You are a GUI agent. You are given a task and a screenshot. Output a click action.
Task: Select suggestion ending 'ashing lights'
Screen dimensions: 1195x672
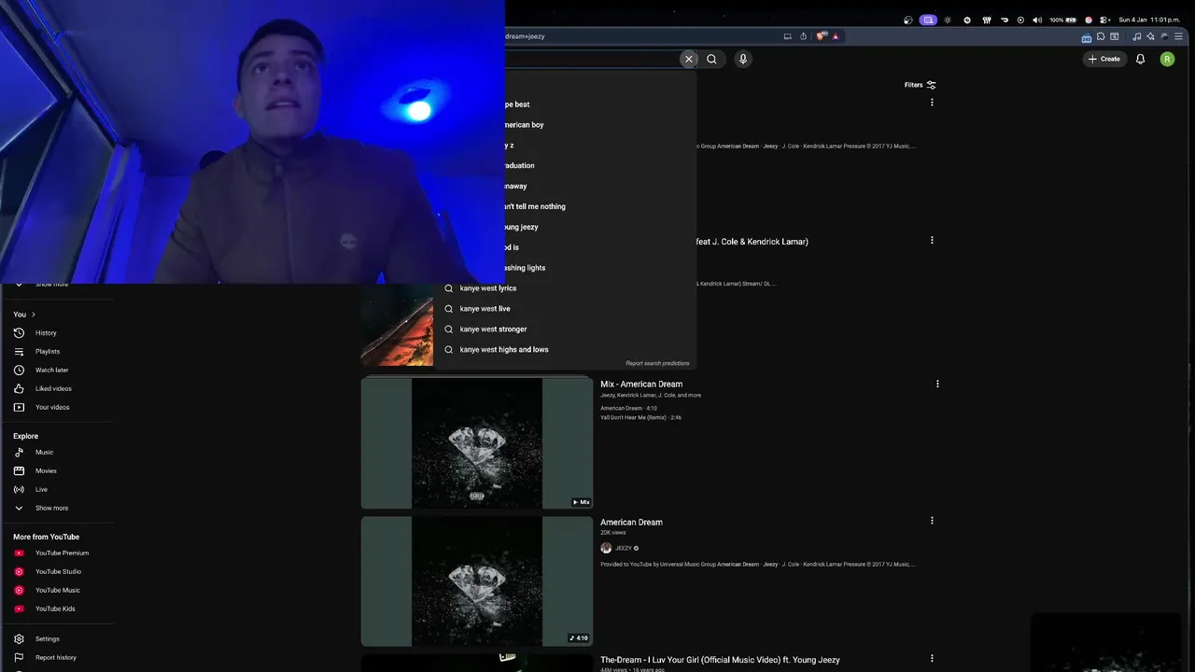point(600,268)
